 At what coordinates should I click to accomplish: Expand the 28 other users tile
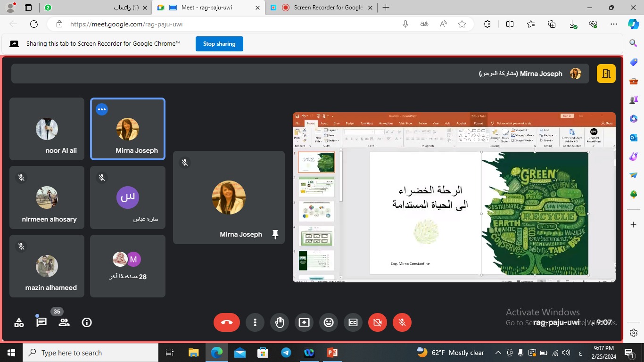click(128, 266)
